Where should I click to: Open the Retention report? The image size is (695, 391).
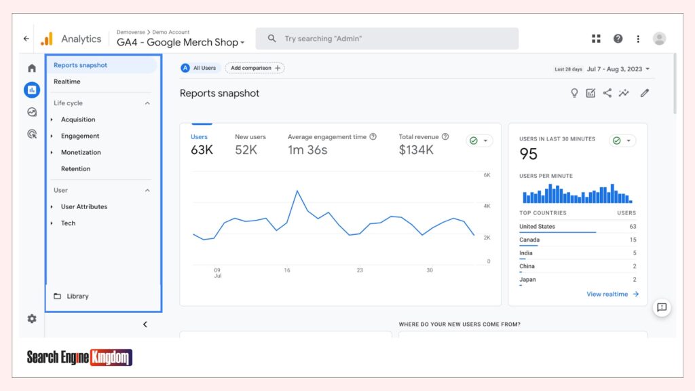tap(75, 168)
